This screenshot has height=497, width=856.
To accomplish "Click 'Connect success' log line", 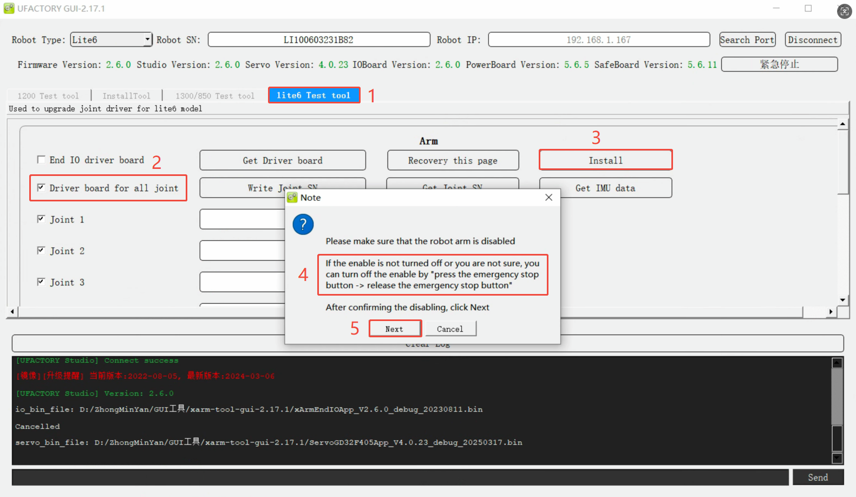I will tap(97, 361).
